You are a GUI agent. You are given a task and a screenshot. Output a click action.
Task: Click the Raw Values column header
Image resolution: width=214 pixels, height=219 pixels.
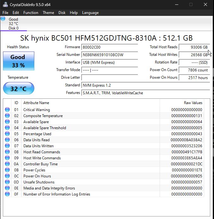pos(182,103)
